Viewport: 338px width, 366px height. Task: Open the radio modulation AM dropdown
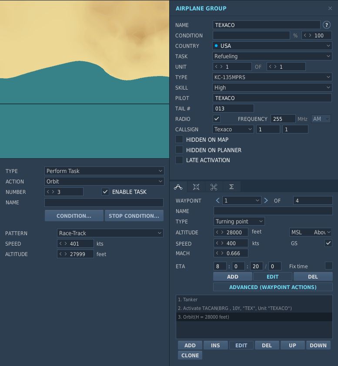[x=321, y=119]
